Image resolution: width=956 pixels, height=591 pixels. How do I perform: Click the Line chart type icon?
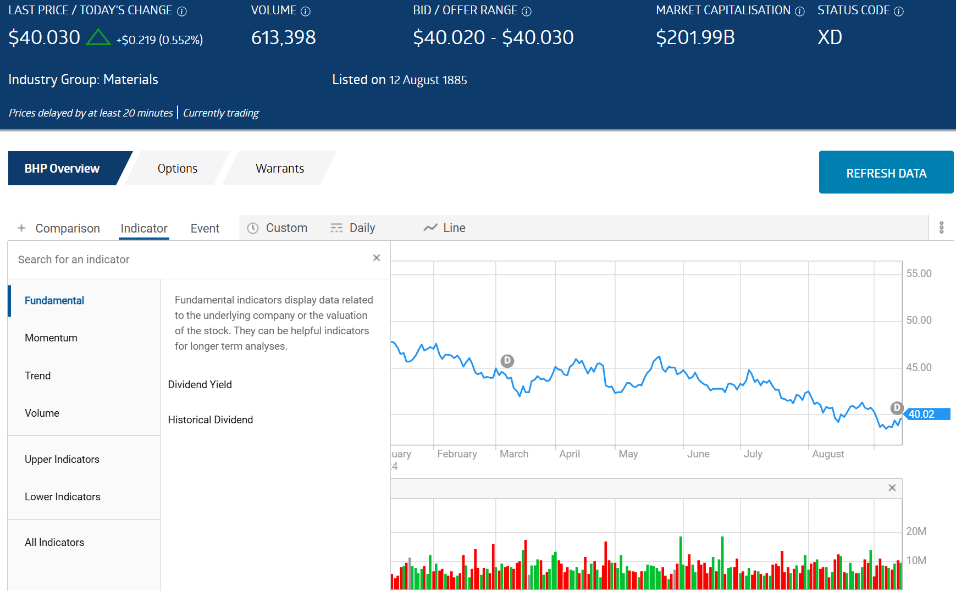pyautogui.click(x=430, y=228)
